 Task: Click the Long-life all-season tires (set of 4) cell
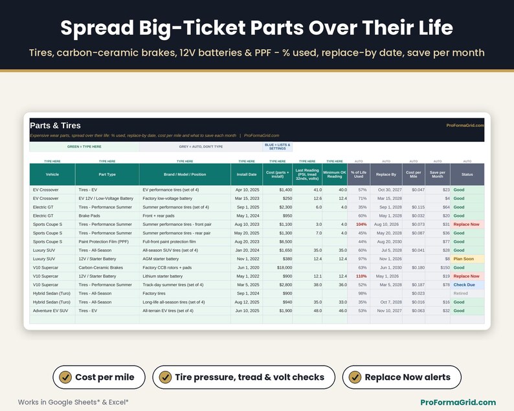(x=185, y=302)
